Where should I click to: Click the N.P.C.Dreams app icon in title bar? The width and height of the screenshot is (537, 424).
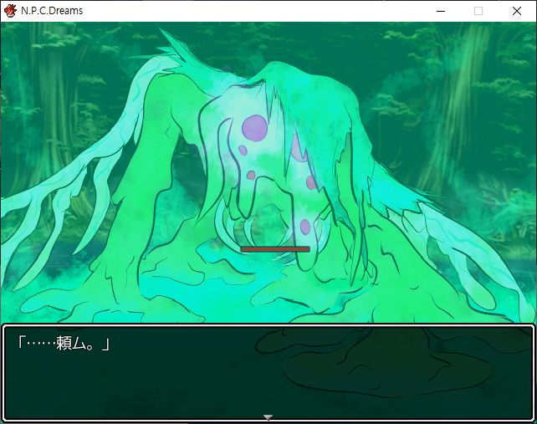[x=10, y=11]
